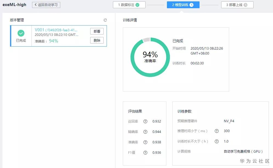Click the refresh icon in version management
The height and width of the screenshot is (168, 273).
105,20
